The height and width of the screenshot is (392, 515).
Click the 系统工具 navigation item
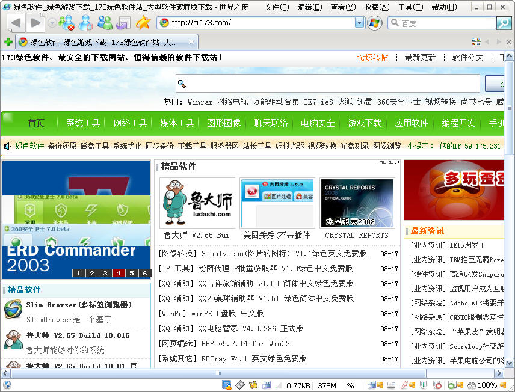coord(83,123)
